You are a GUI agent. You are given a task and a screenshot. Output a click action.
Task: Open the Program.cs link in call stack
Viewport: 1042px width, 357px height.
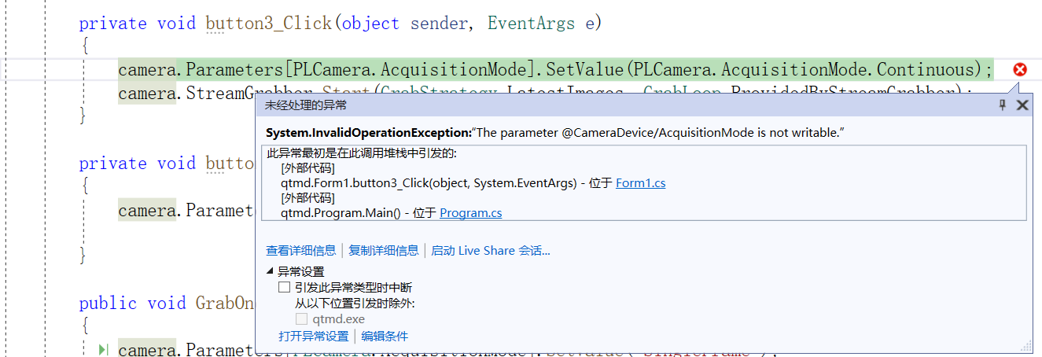pos(470,212)
